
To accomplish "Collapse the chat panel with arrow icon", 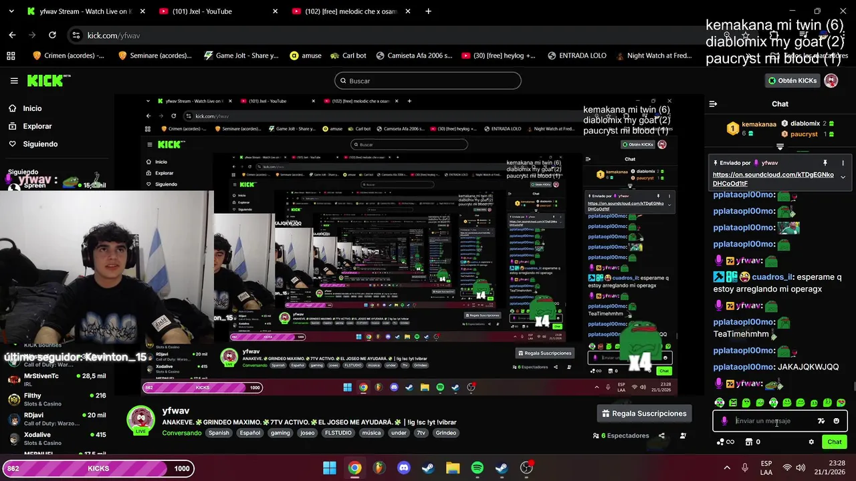I will pyautogui.click(x=713, y=104).
